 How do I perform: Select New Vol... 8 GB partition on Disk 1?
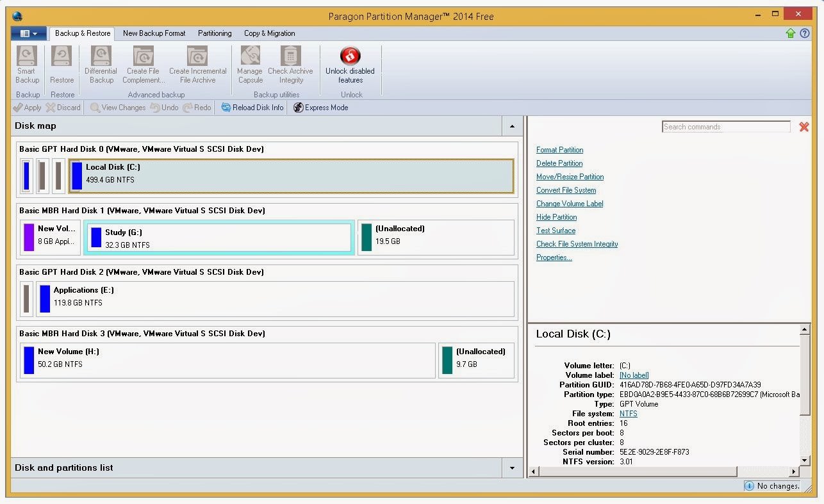point(50,238)
